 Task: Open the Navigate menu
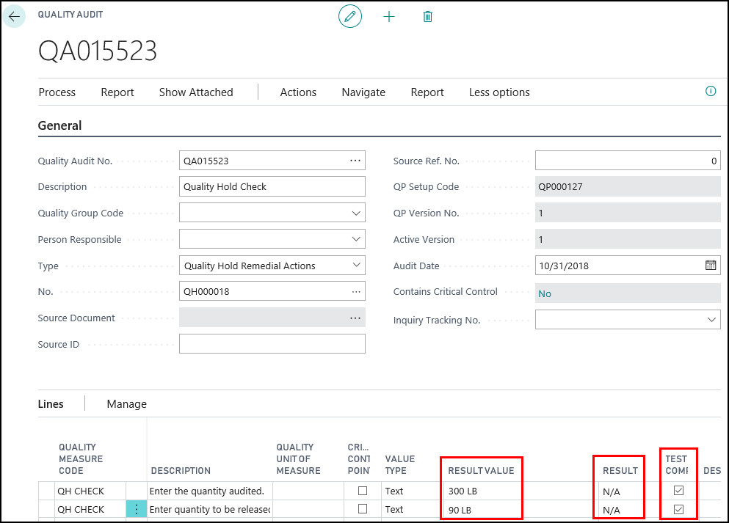pos(363,92)
